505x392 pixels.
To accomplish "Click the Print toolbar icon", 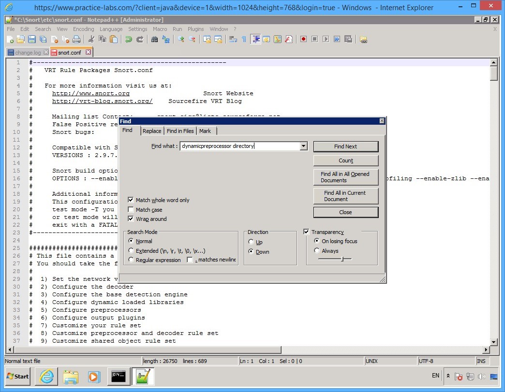I will (76, 39).
